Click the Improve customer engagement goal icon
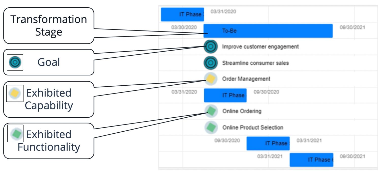Image resolution: width=390 pixels, height=172 pixels. [210, 46]
